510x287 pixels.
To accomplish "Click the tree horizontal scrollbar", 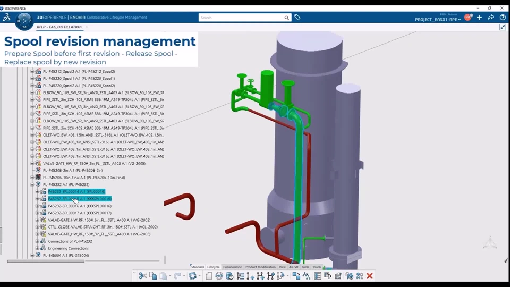I will [x=46, y=261].
